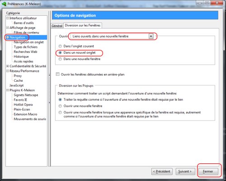226x181 pixels.
Task: Open the Ouvrir links dropdown arrow
Action: pos(151,36)
